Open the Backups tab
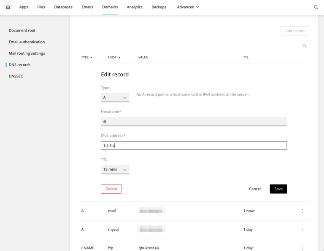Viewport: 324px width, 251px height. pyautogui.click(x=159, y=7)
